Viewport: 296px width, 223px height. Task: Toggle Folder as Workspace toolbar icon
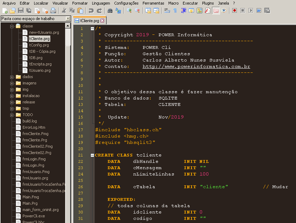point(216,11)
